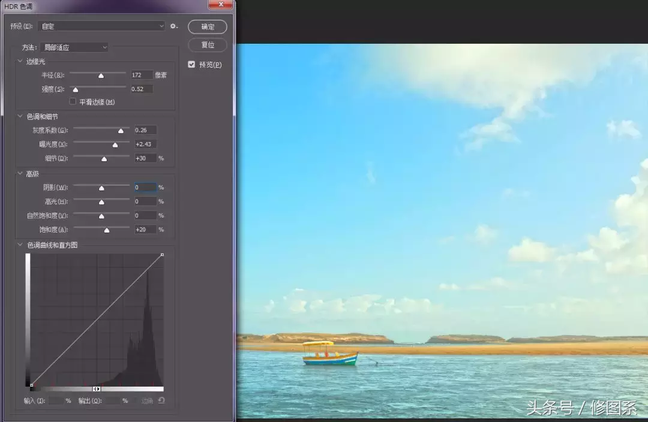The image size is (648, 422).
Task: Click the 高光 slider handle
Action: coord(101,203)
